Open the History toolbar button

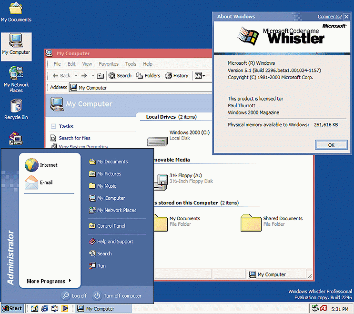[177, 76]
